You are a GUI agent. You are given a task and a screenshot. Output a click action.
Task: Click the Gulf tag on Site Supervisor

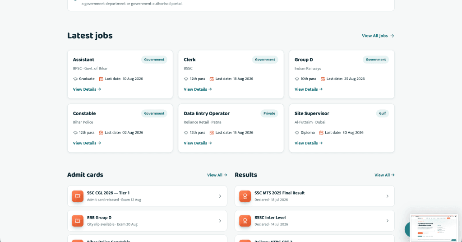[383, 113]
